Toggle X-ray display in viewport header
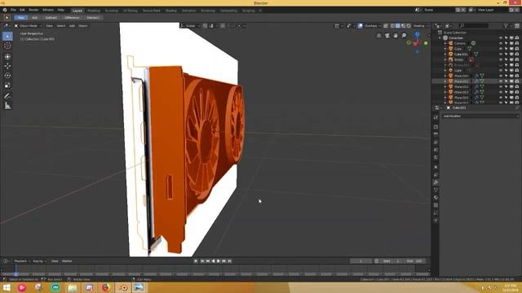The image size is (522, 293). [x=386, y=26]
